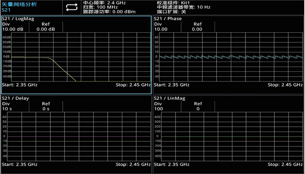Select the S21 / Phase trace title
The width and height of the screenshot is (305, 174).
[x=168, y=19]
